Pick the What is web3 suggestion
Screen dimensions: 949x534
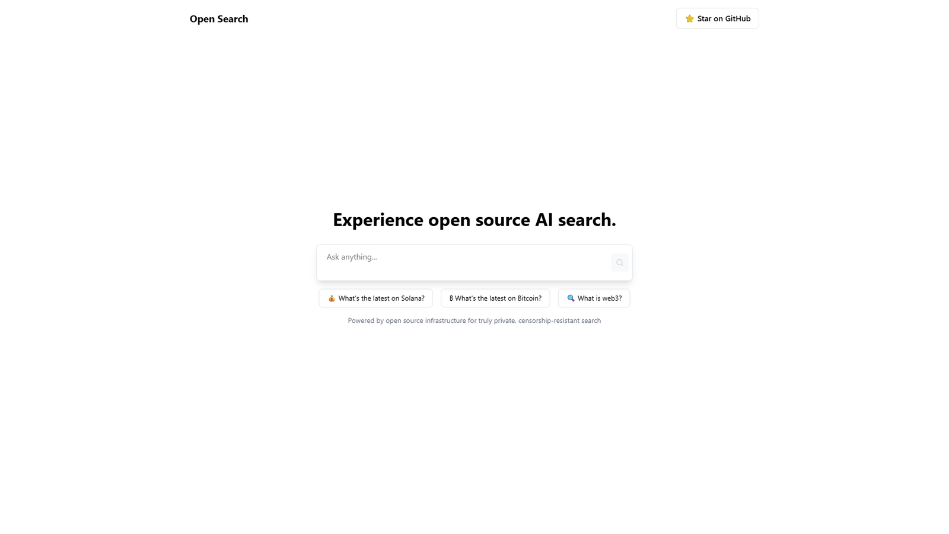point(594,298)
